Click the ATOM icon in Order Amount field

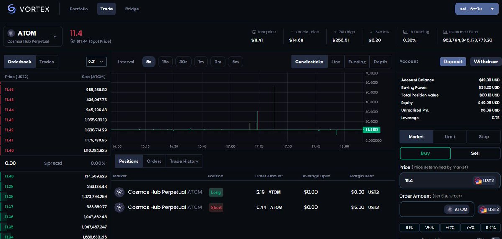coord(450,209)
